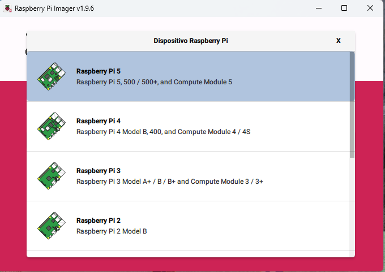Click description "Raspberry Pi 3 Model A+ / B / B+"

pyautogui.click(x=126, y=182)
